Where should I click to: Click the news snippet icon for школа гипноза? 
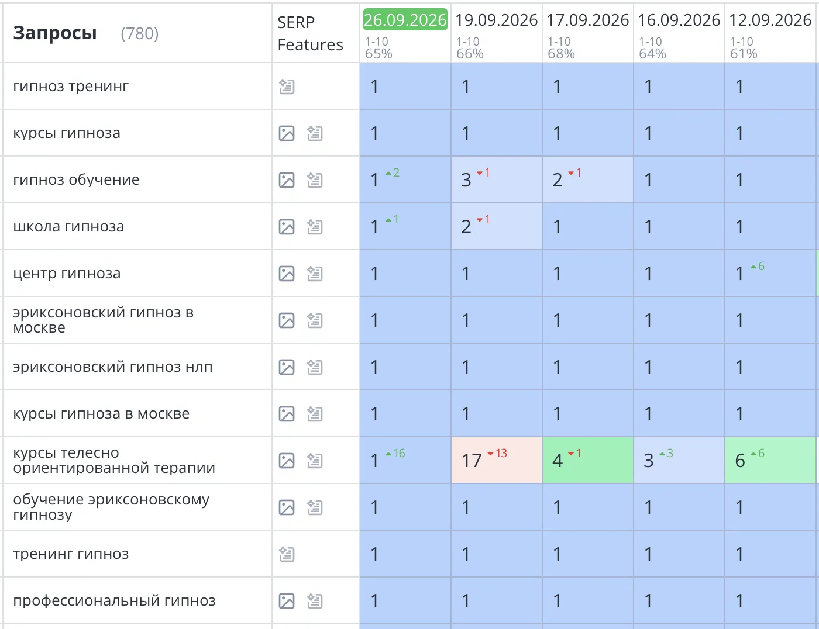click(x=315, y=227)
